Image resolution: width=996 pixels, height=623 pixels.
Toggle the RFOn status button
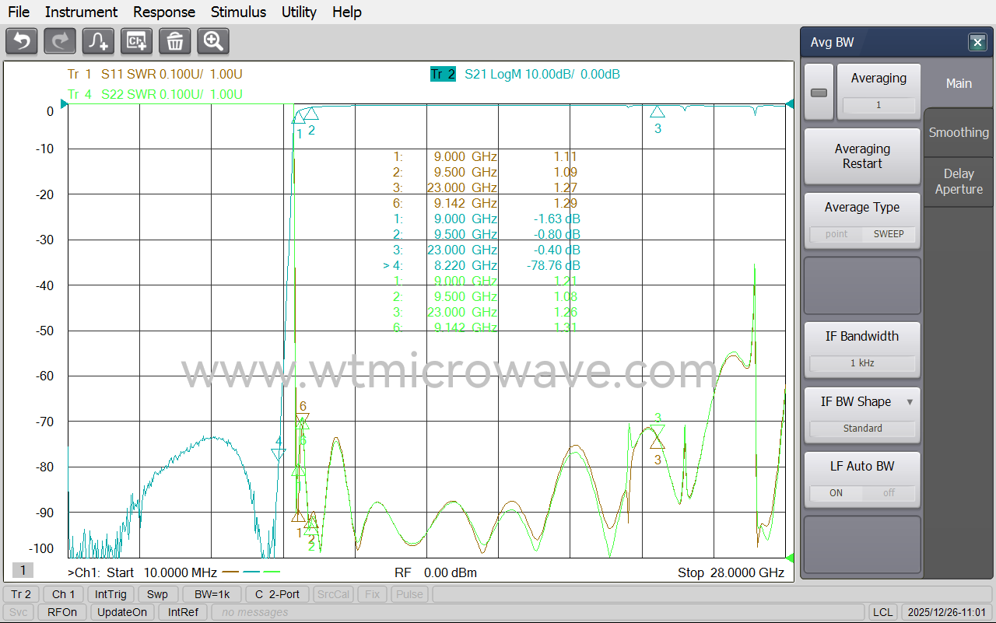[62, 612]
